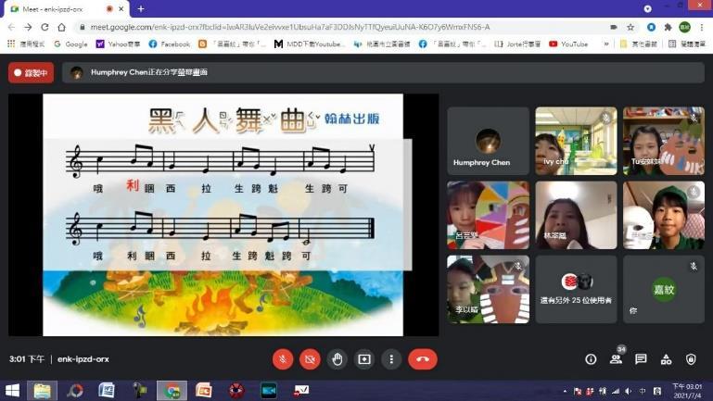
Task: Click the 25 other users tile
Action: click(576, 289)
